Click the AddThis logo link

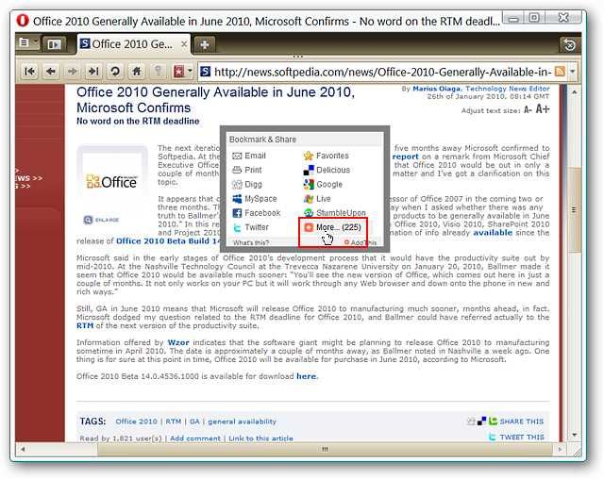(x=361, y=242)
